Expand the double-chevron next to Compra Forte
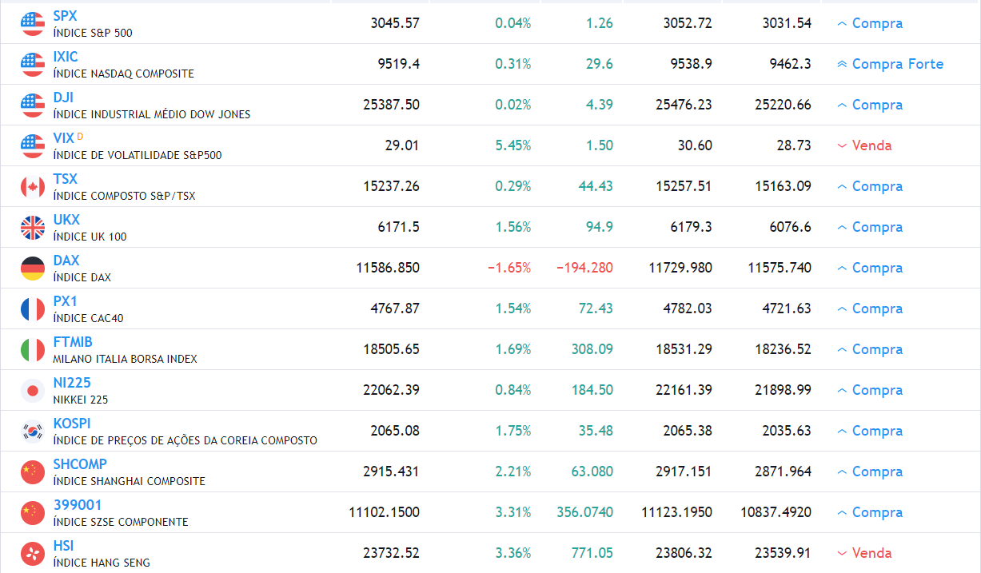Screen dimensions: 981x573 pyautogui.click(x=840, y=63)
